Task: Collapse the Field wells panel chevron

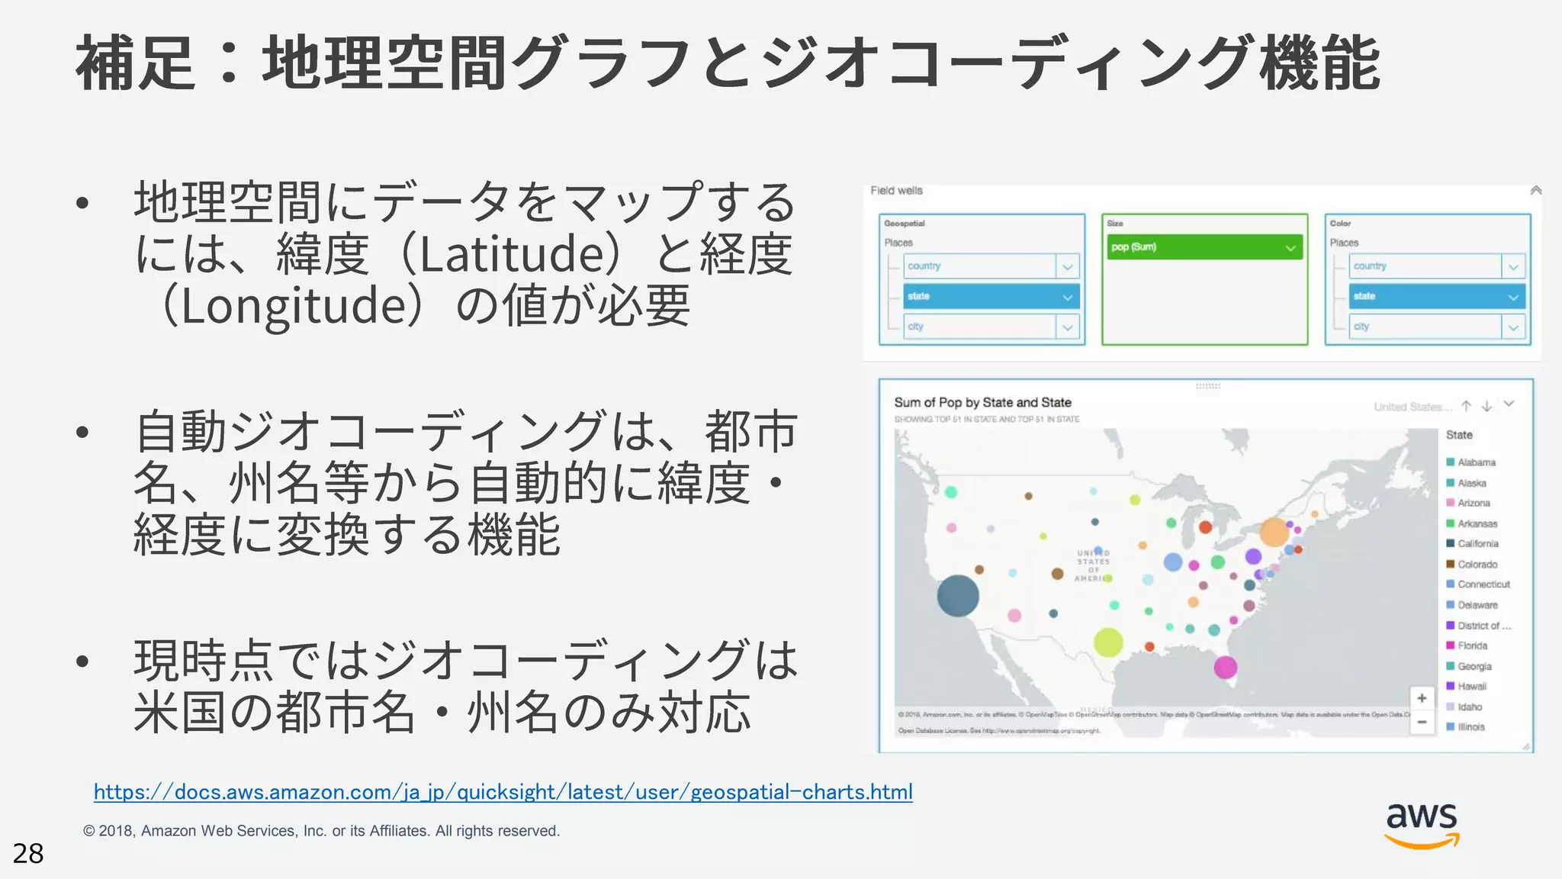Action: [x=1535, y=190]
